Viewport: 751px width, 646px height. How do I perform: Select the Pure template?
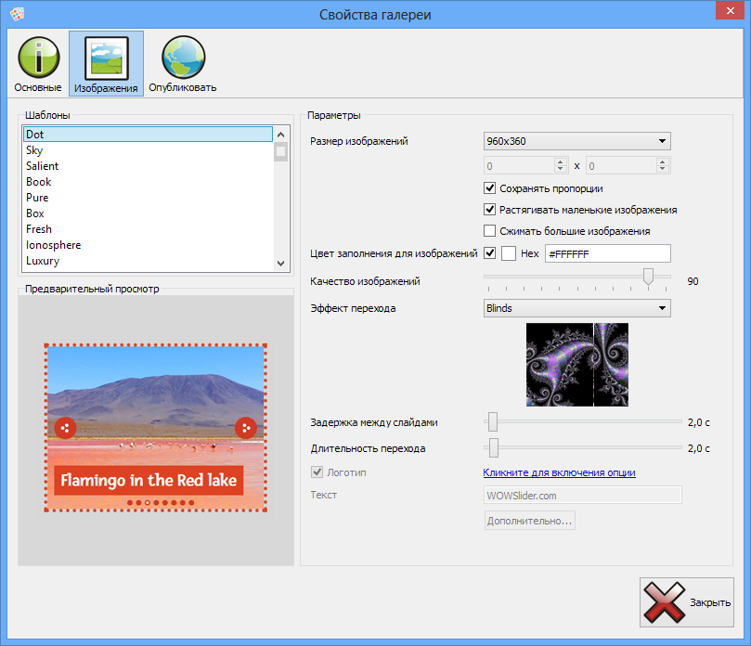(148, 198)
